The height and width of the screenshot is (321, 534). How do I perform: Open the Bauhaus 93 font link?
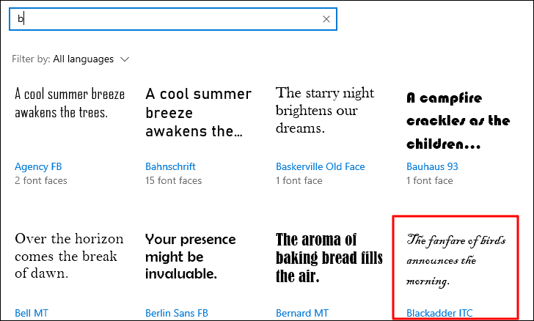click(x=432, y=166)
